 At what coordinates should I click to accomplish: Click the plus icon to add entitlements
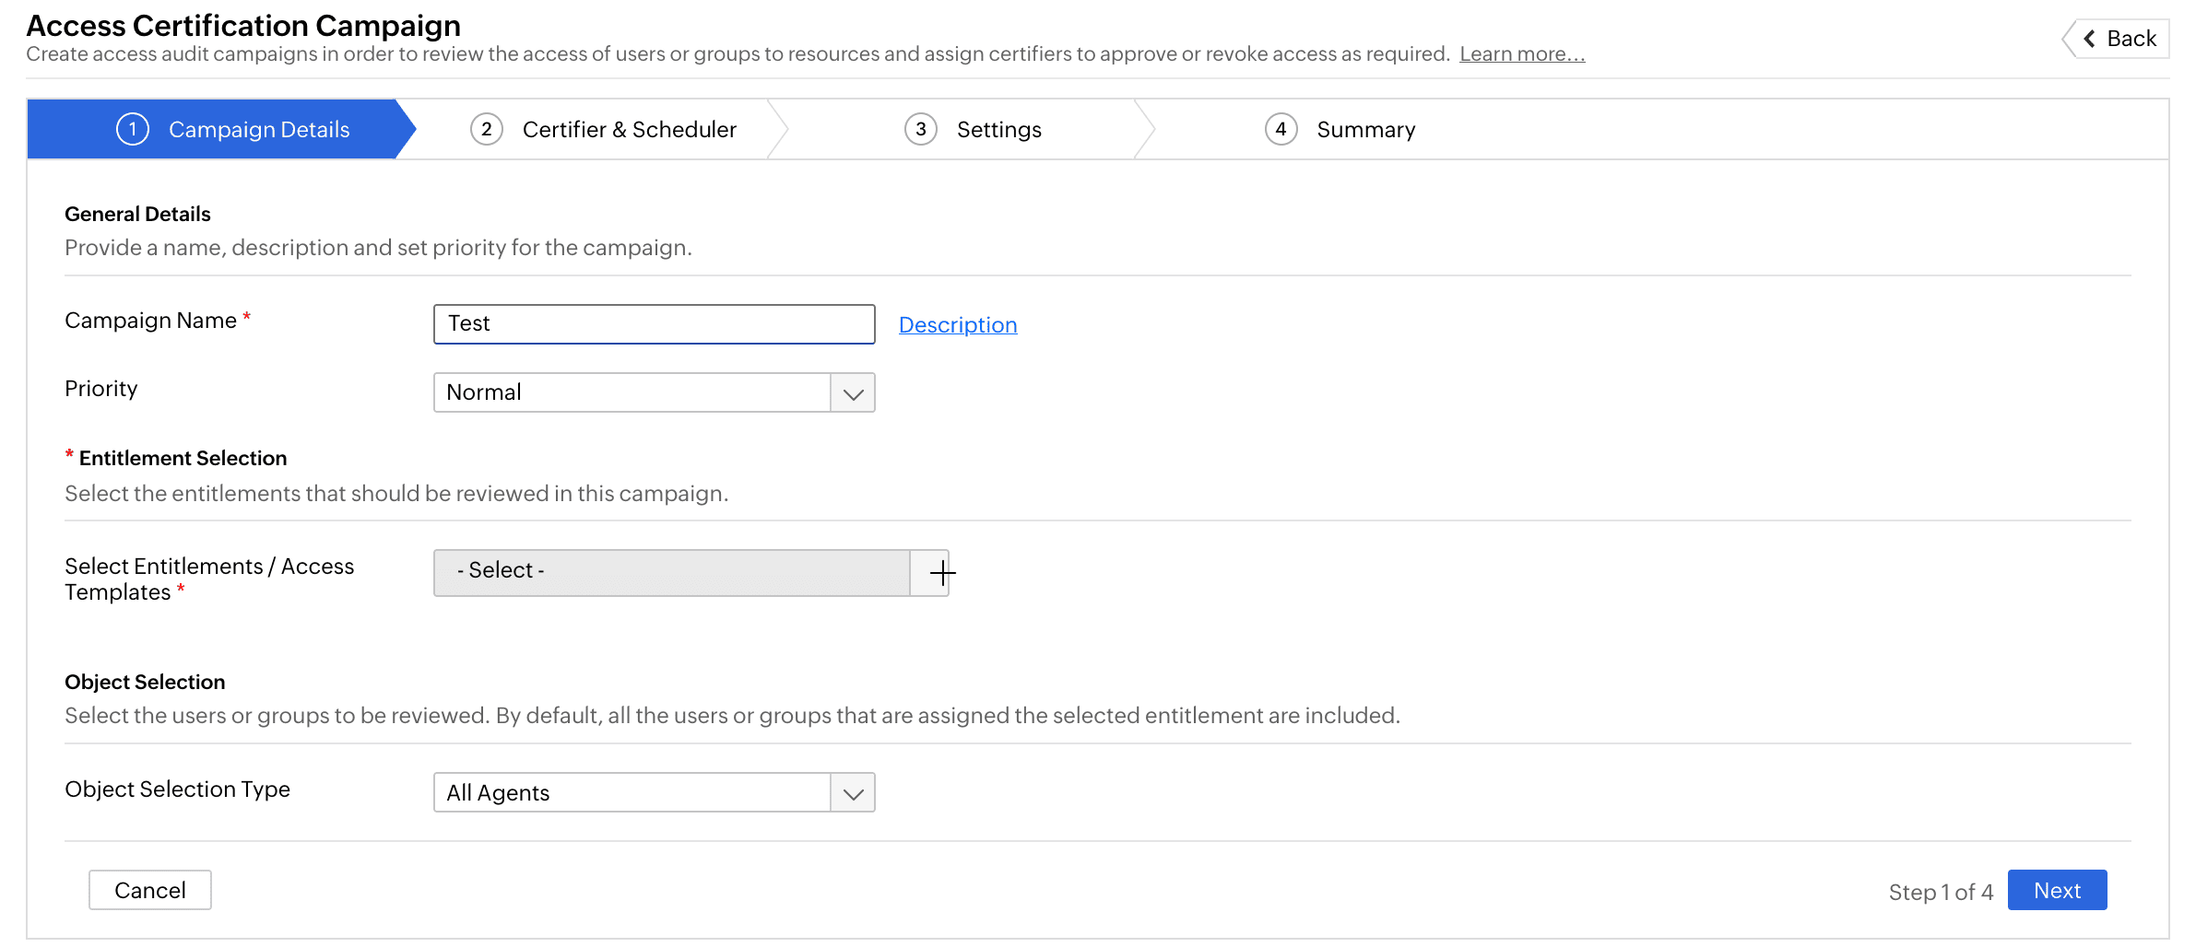click(x=941, y=573)
